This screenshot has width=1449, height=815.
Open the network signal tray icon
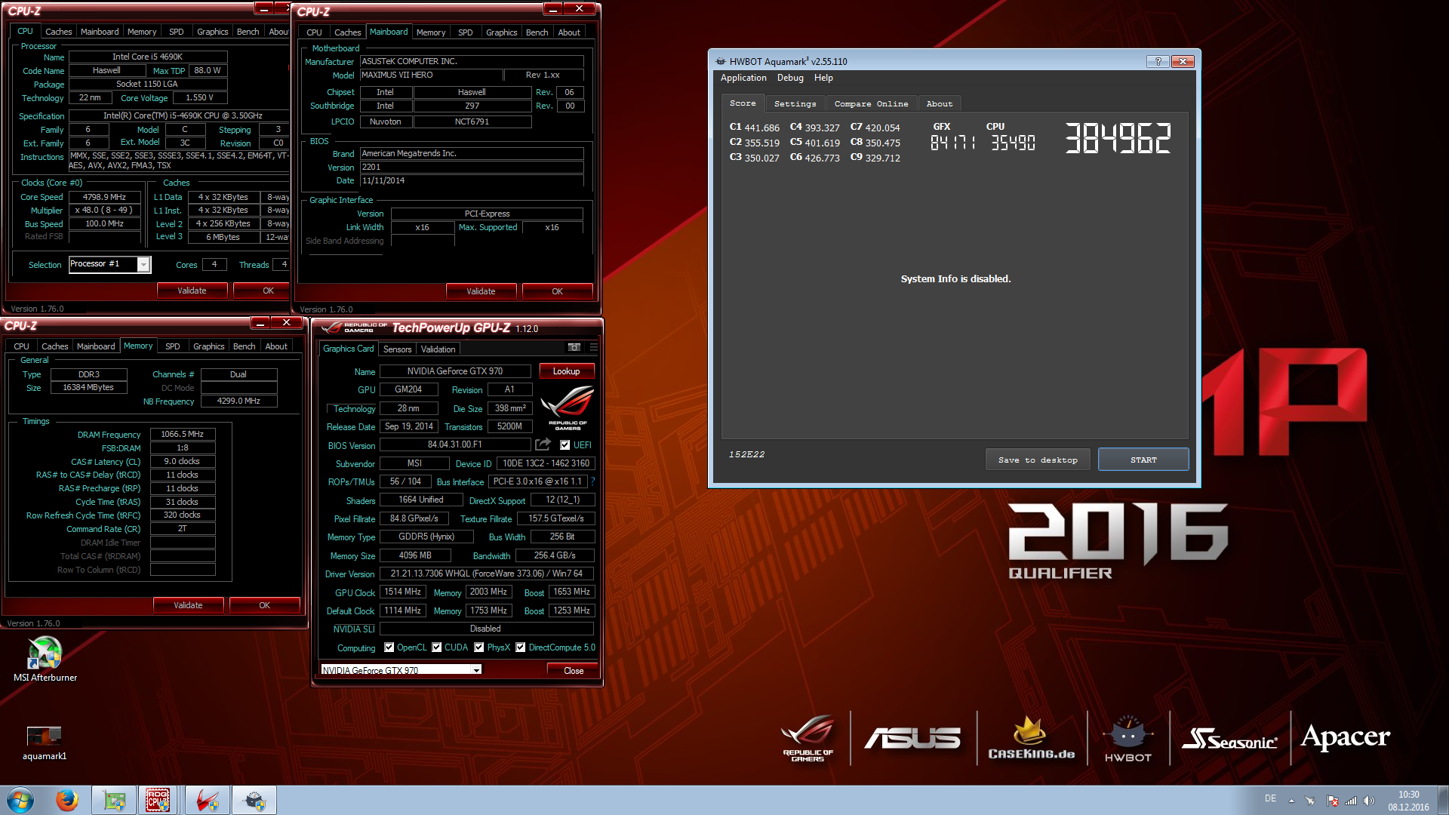pos(1351,801)
